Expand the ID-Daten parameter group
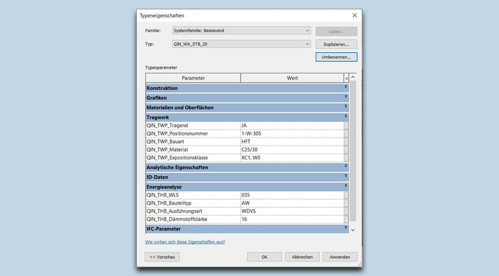 click(x=346, y=177)
